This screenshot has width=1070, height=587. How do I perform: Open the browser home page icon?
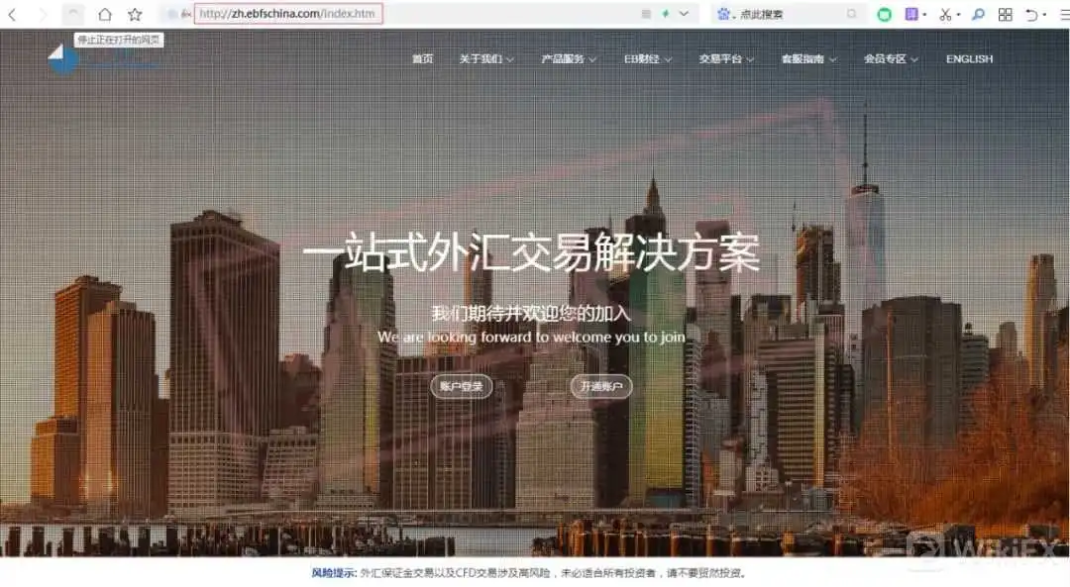104,14
